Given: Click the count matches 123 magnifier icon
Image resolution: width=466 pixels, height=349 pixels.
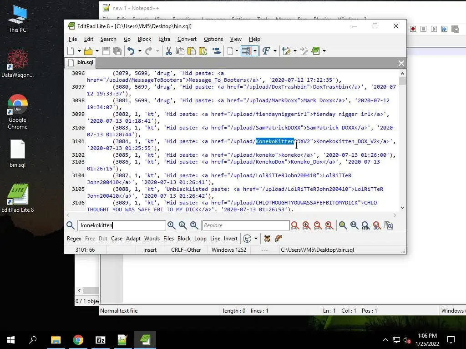Looking at the screenshot, I should [x=365, y=225].
